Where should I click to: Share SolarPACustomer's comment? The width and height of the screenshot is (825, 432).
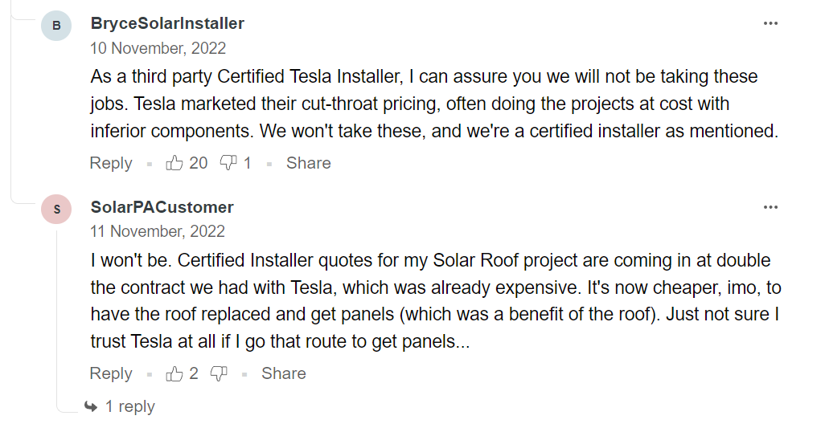284,373
